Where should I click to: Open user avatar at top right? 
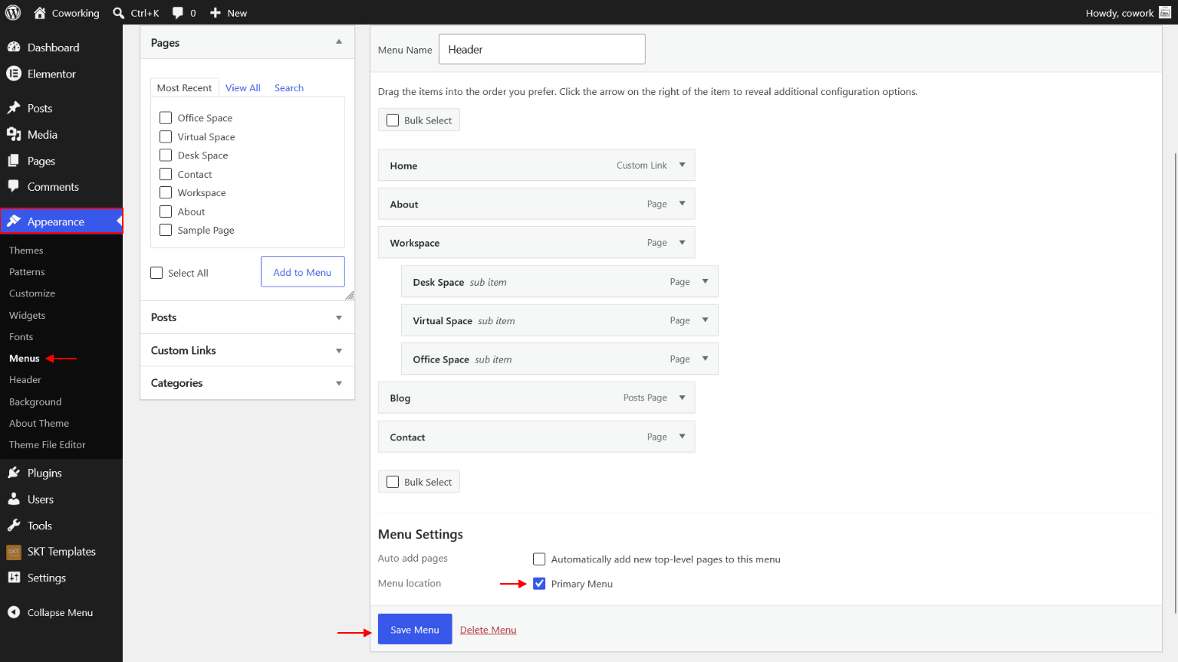[1165, 12]
